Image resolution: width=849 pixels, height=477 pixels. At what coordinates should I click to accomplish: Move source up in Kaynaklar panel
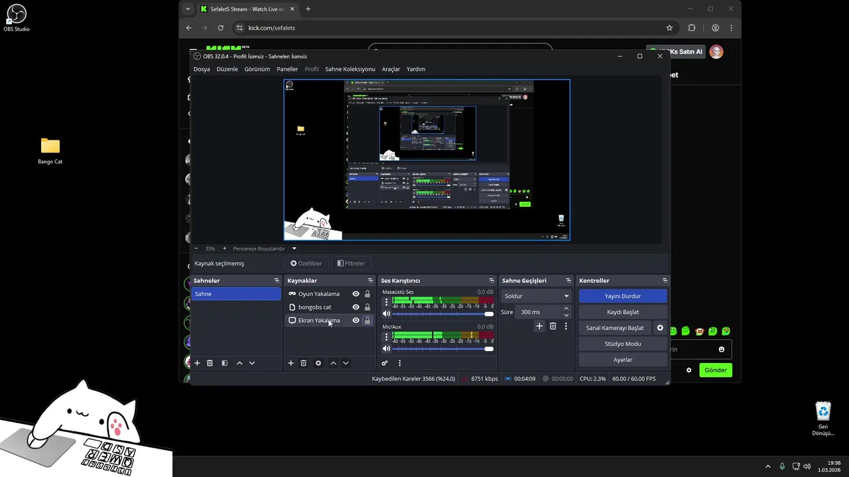pyautogui.click(x=333, y=363)
